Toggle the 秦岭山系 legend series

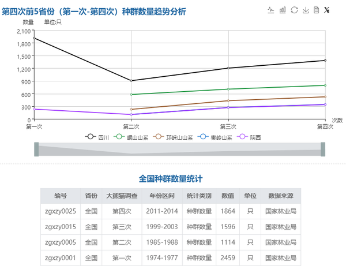pyautogui.click(x=215, y=137)
